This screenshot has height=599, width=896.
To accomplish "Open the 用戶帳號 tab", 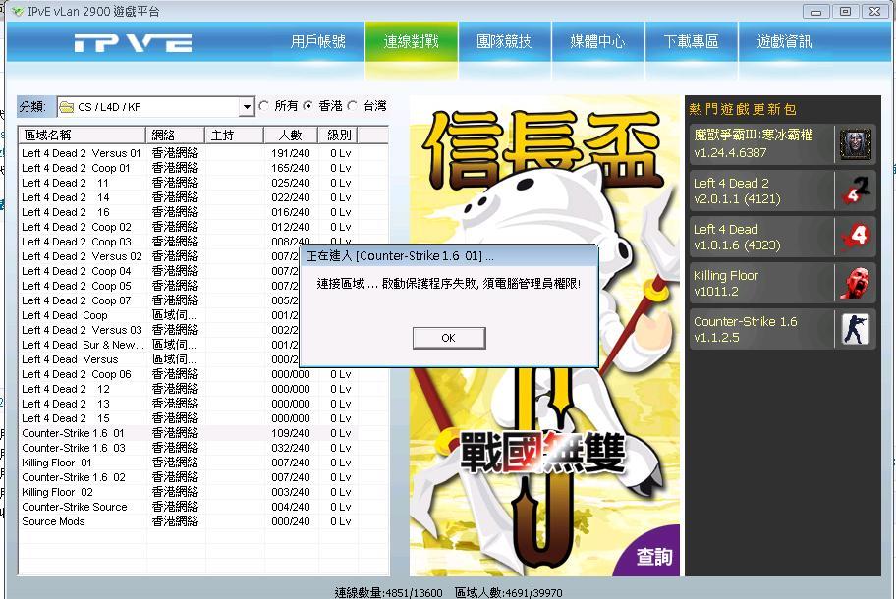I will (317, 41).
